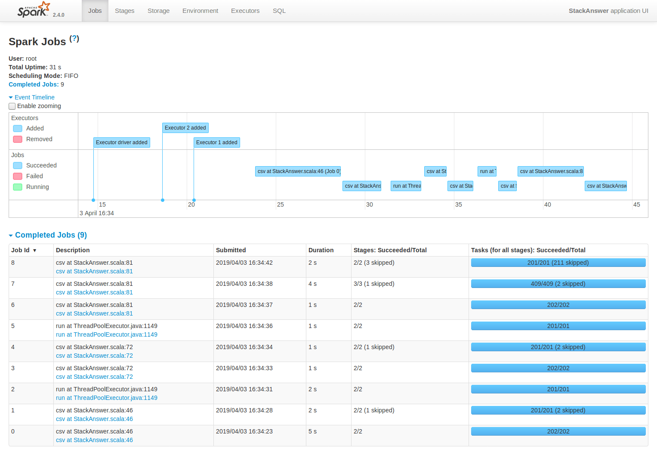This screenshot has width=657, height=455.
Task: Click the red Failed legend swatch
Action: [x=17, y=176]
